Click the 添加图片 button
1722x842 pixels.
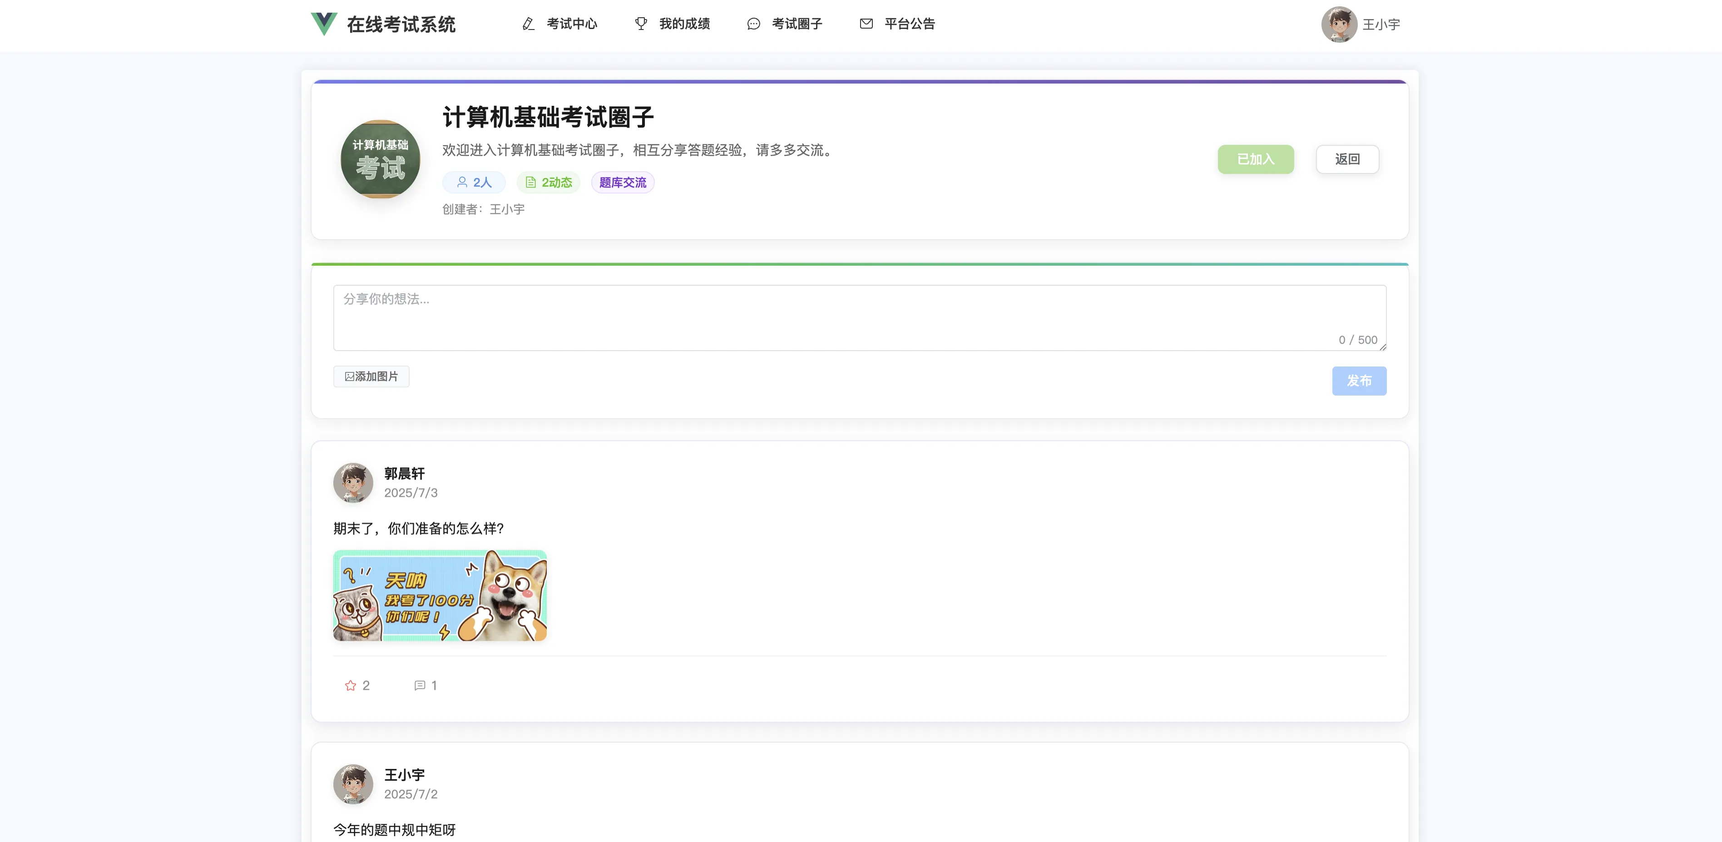pyautogui.click(x=371, y=376)
